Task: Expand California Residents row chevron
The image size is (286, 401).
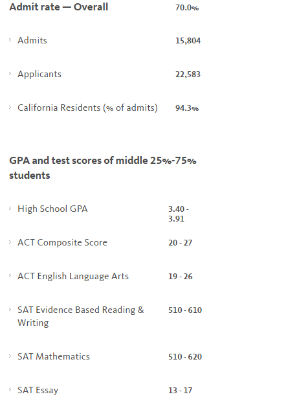Action: tap(10, 108)
